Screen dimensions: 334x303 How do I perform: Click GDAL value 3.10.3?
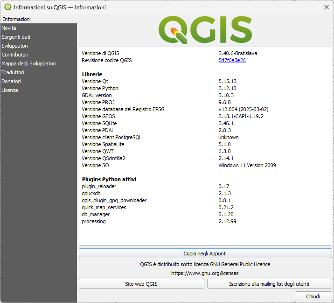click(226, 95)
